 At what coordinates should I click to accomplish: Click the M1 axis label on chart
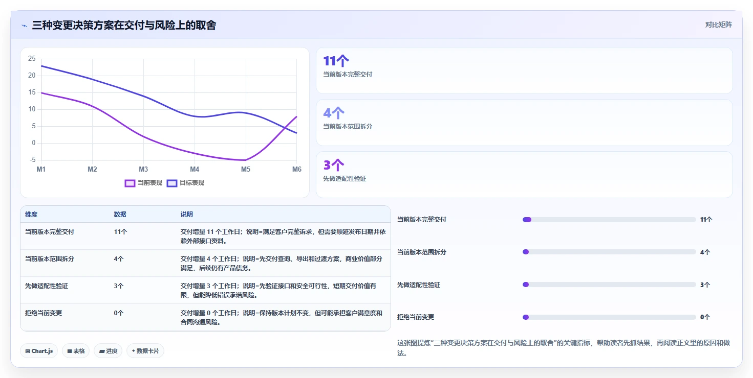tap(41, 169)
